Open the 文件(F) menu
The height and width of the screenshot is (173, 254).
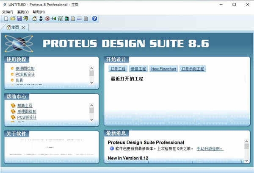[8, 12]
